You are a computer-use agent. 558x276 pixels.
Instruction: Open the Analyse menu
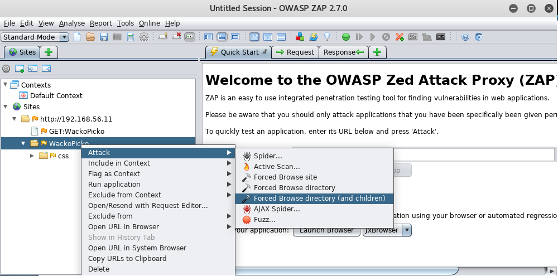pyautogui.click(x=72, y=23)
